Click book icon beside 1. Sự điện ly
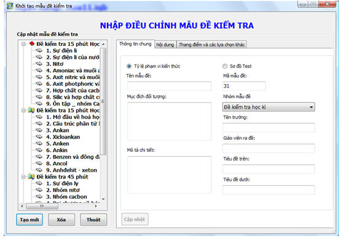This screenshot has width=343, height=239. click(39, 183)
